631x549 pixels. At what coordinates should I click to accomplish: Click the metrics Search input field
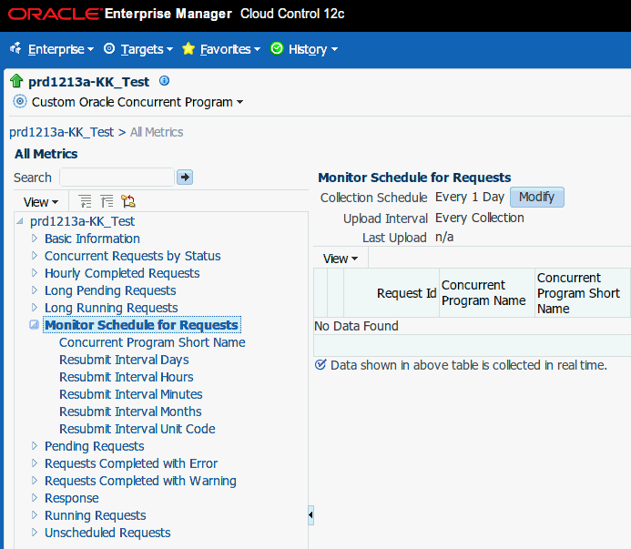click(x=117, y=178)
